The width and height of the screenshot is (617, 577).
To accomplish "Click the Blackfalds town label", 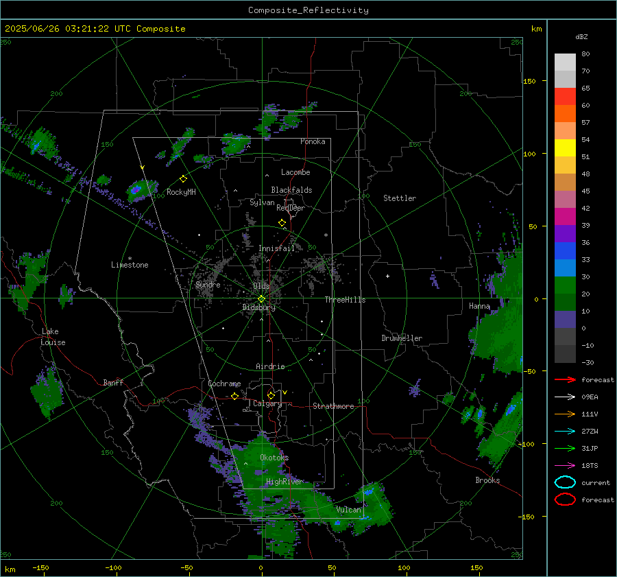I will click(291, 190).
